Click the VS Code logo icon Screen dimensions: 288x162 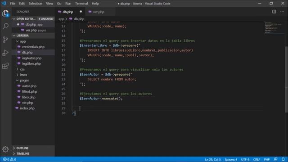click(x=4, y=4)
